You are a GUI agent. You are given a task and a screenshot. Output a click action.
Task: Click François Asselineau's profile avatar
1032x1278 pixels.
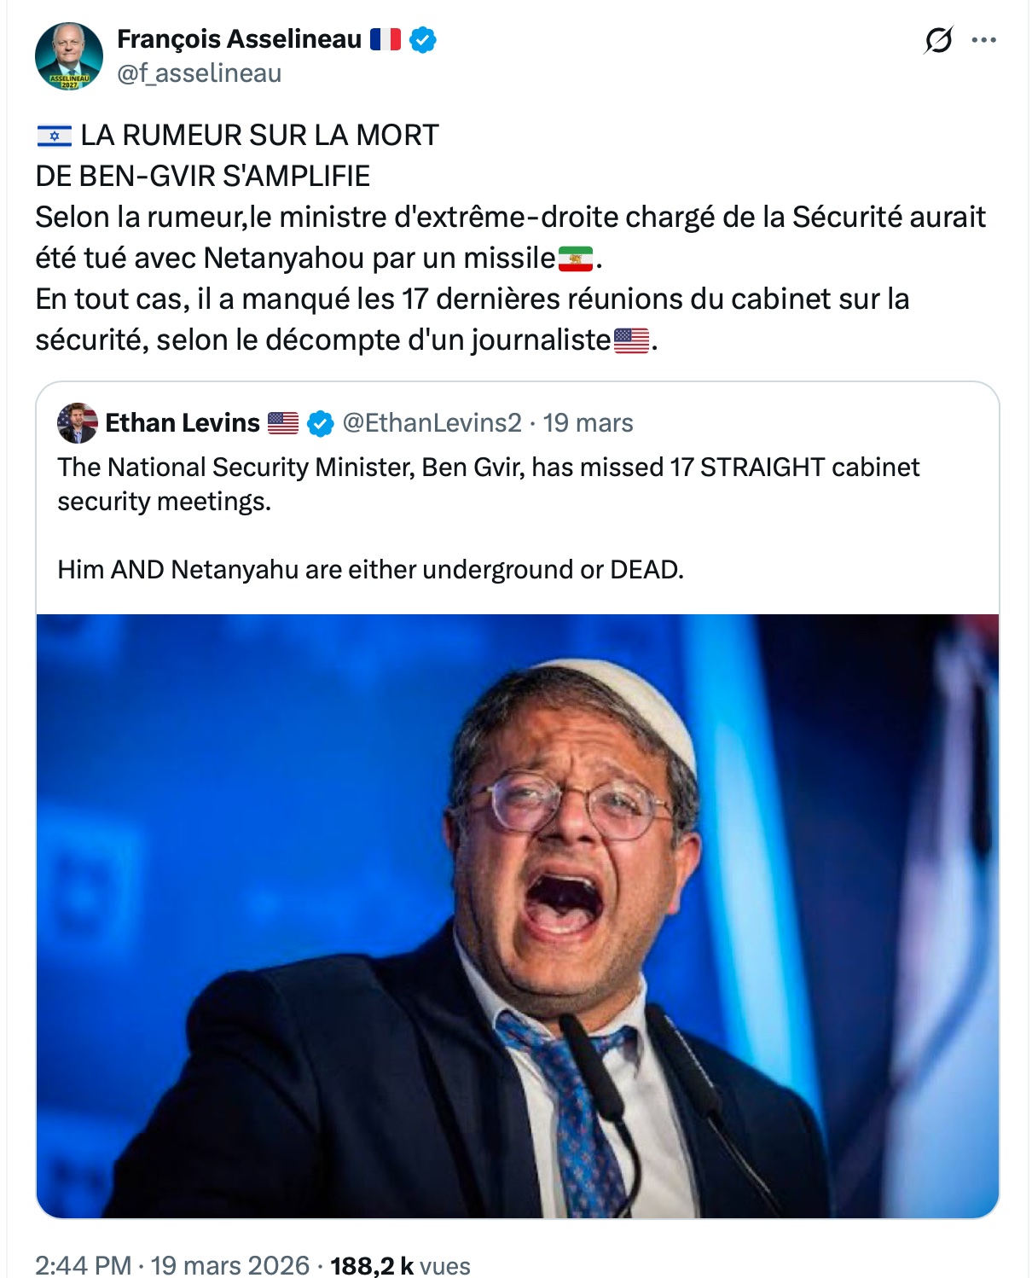click(68, 56)
